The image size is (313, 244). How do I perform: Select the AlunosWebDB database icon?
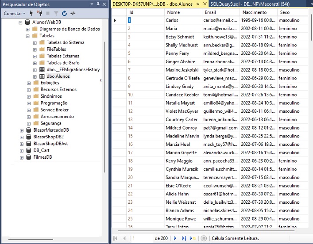27,22
